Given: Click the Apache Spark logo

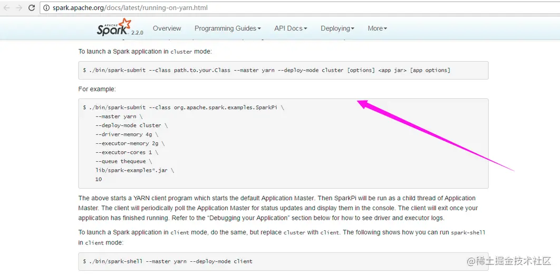Looking at the screenshot, I should coord(113,27).
